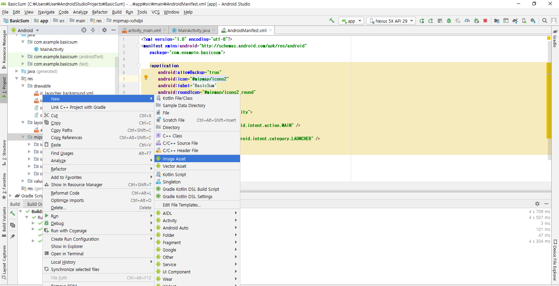Collapse the drawable folder node
The image size is (559, 286).
[23, 86]
